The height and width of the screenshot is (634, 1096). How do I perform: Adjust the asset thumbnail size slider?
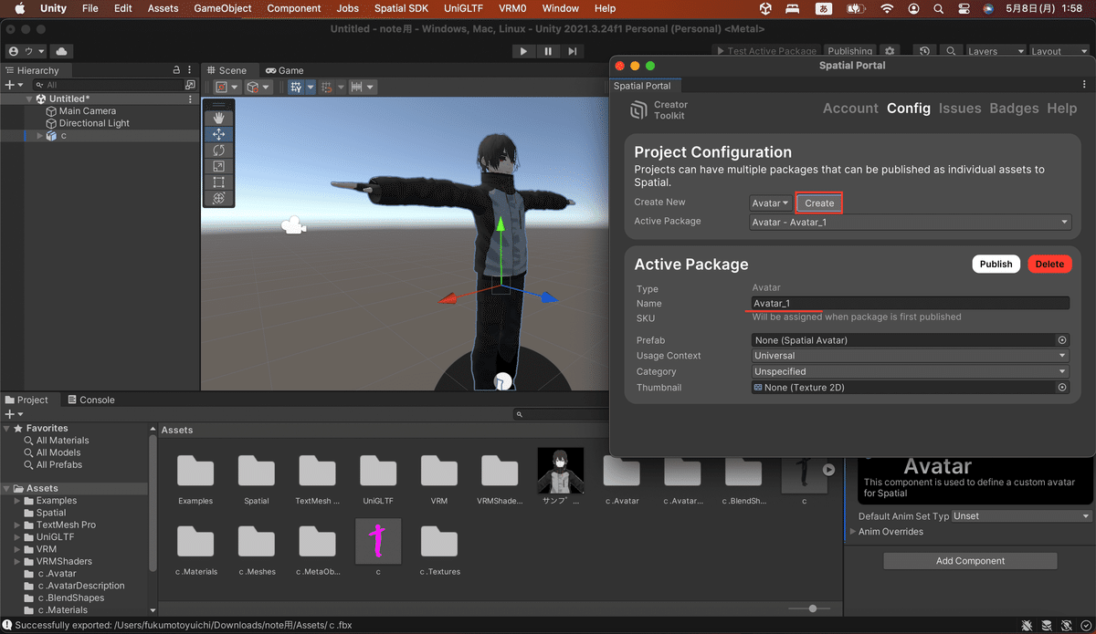[x=812, y=608]
